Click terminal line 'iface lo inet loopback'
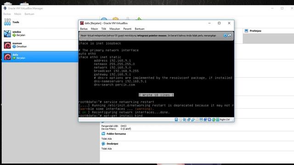The height and width of the screenshot is (165, 294). 100,43
